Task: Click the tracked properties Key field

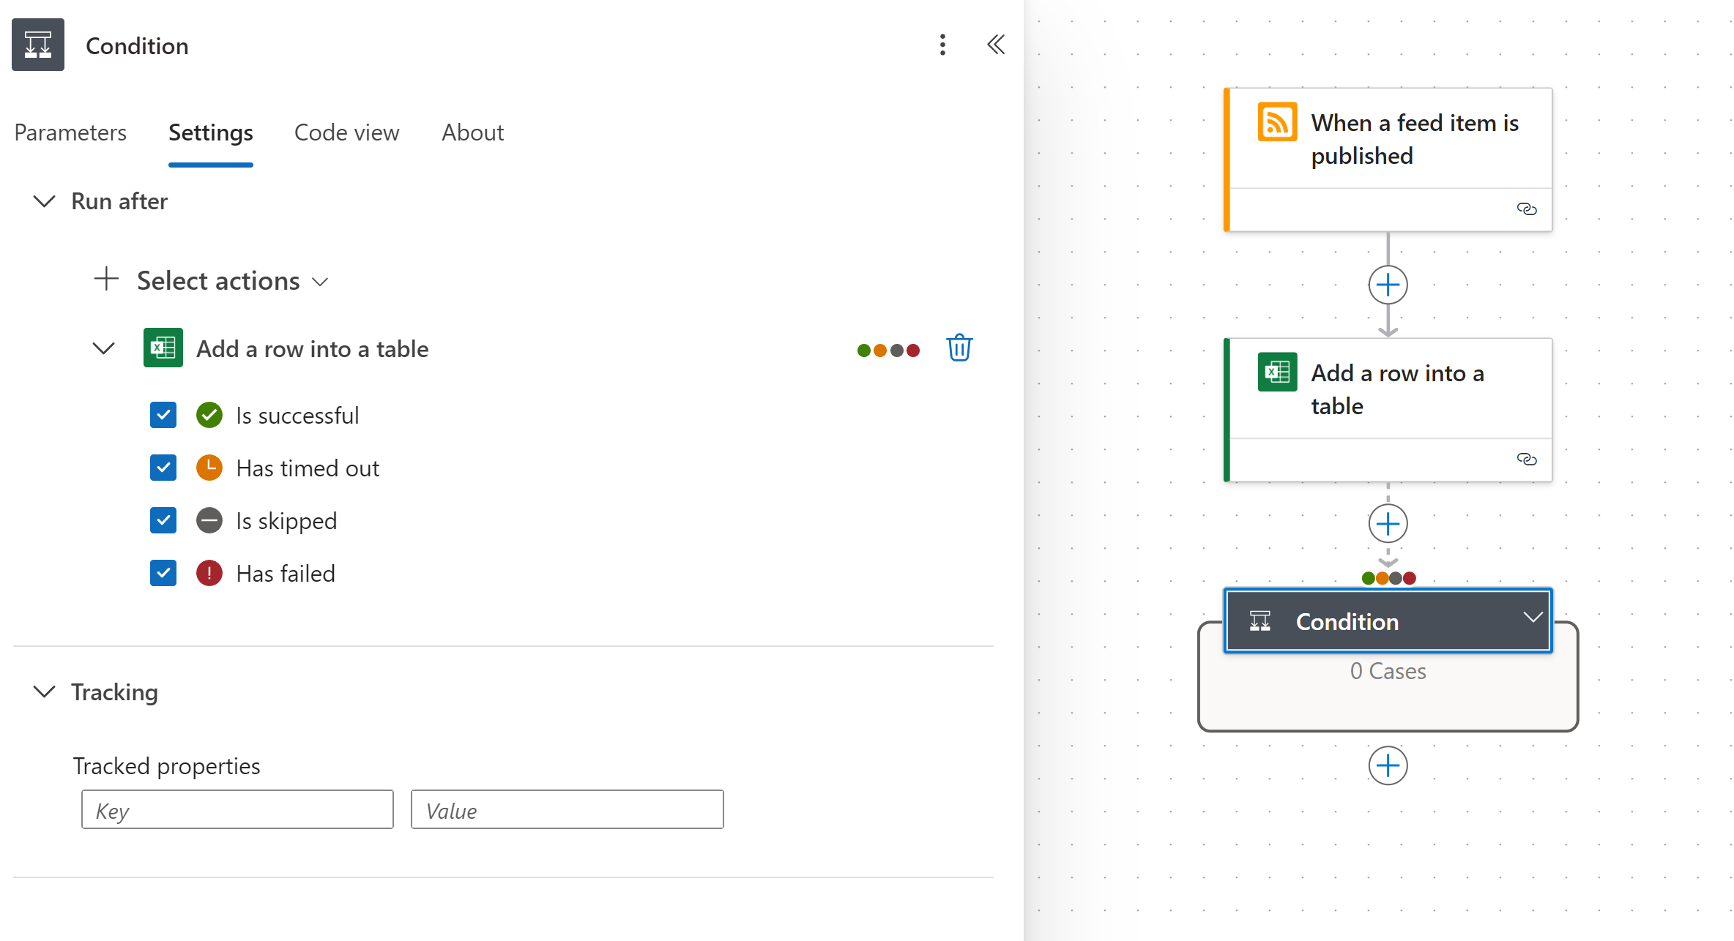Action: click(237, 809)
